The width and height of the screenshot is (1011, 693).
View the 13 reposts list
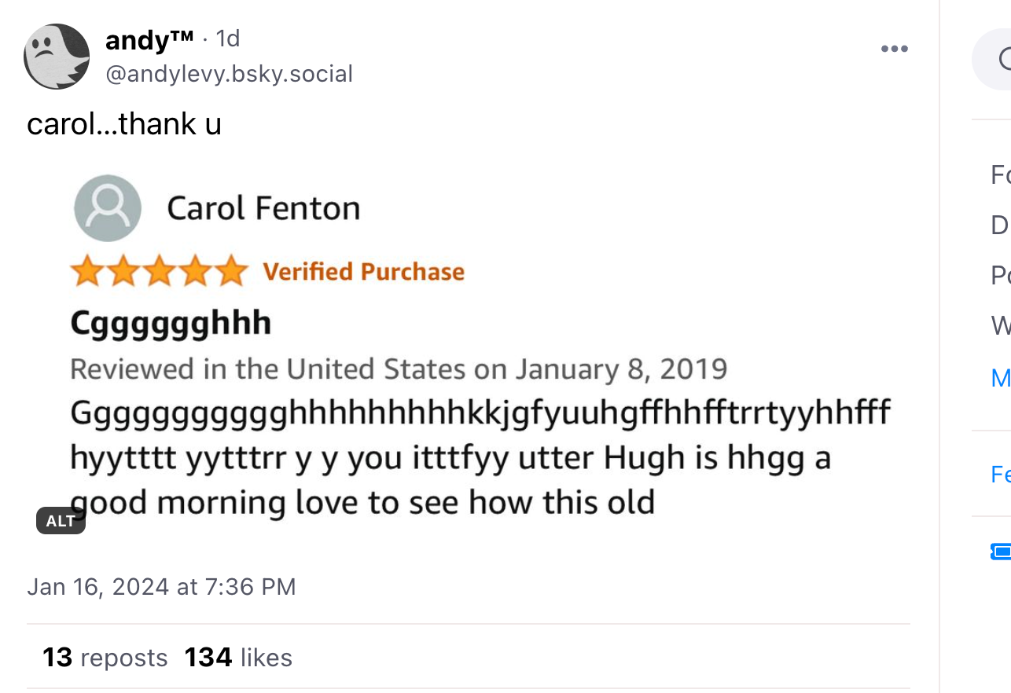point(105,658)
